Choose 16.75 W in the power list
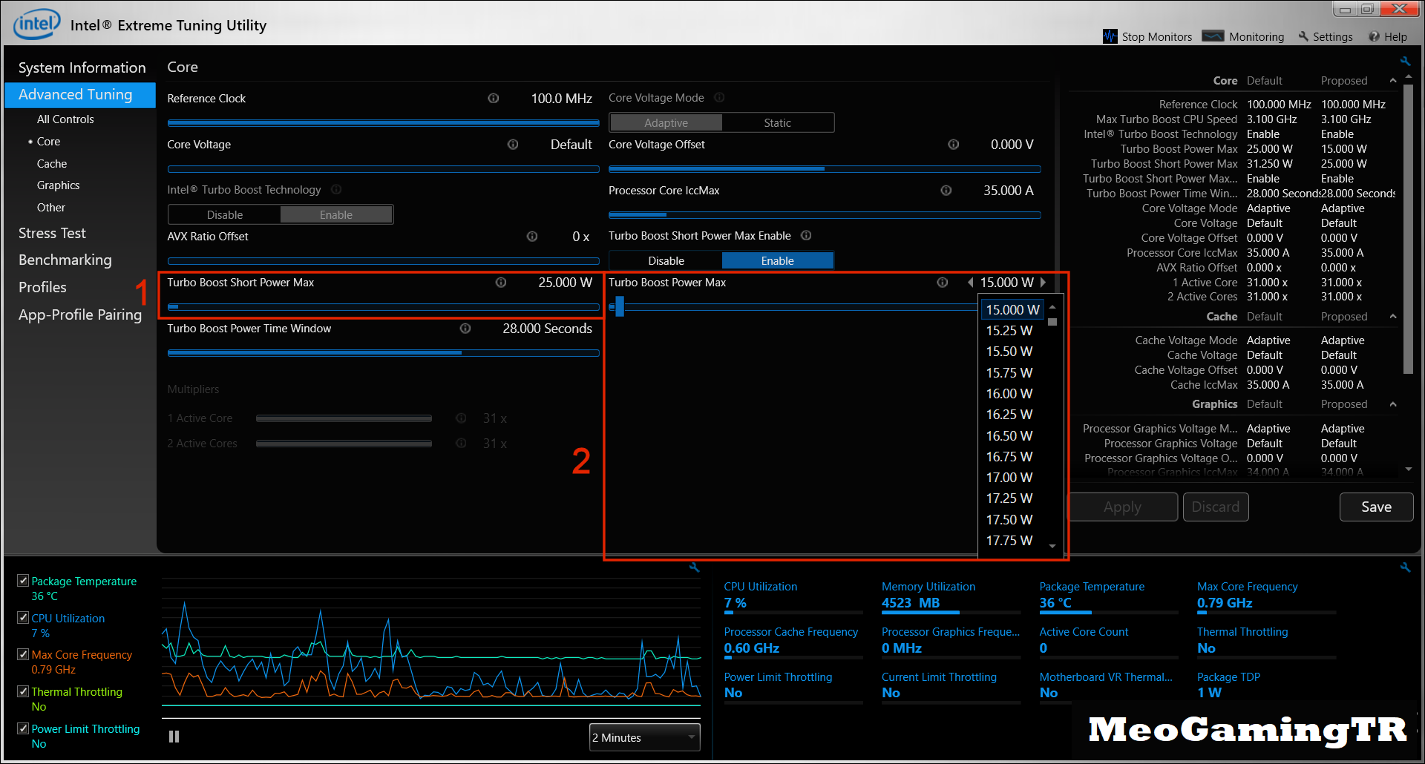Screen dimensions: 1425x764 tap(1009, 456)
